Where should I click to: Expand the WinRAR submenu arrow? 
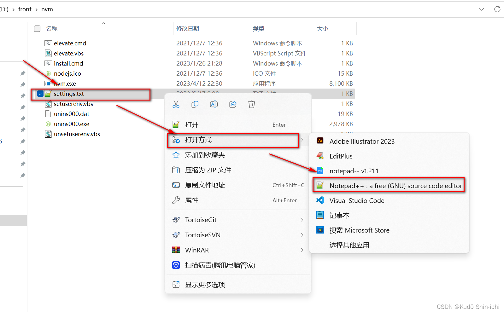pos(302,250)
